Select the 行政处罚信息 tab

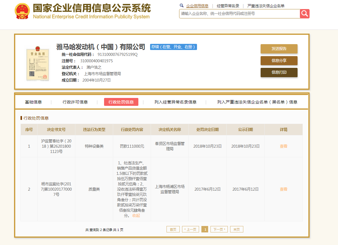coord(121,102)
